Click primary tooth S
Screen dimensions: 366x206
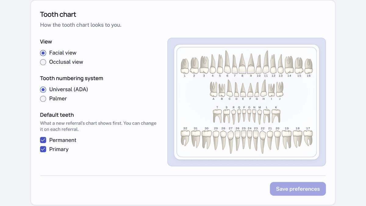227,116
